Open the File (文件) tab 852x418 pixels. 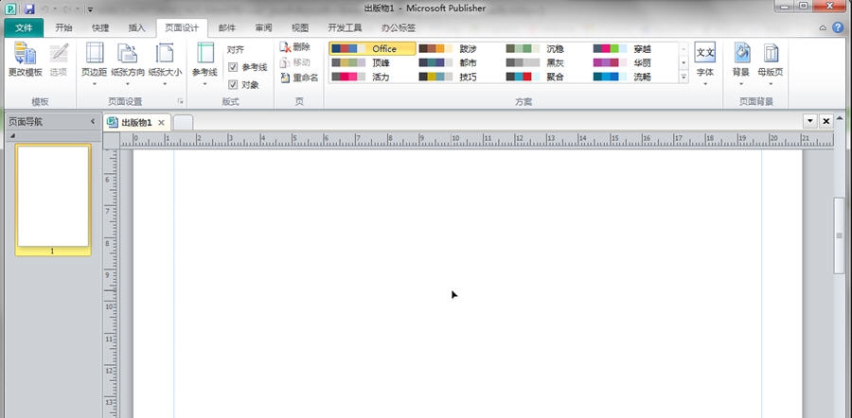(x=24, y=28)
